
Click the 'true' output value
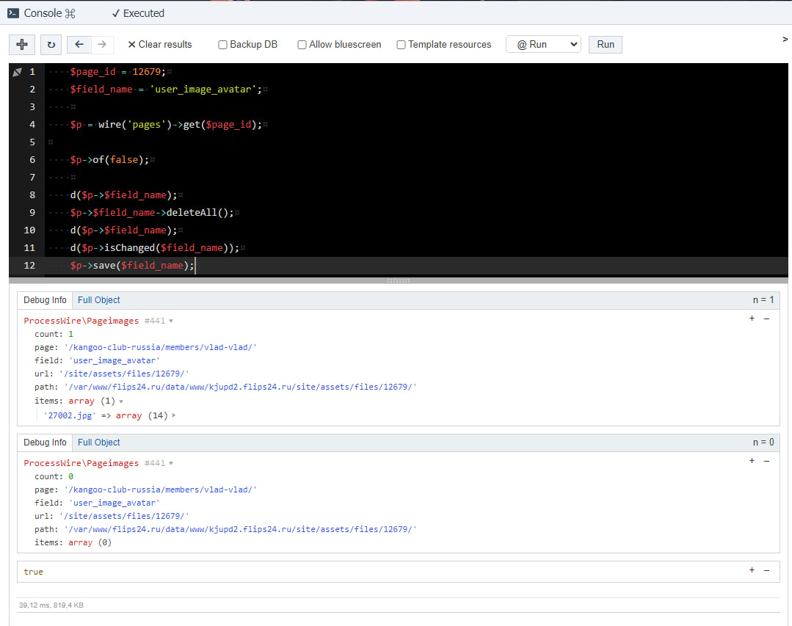tap(33, 572)
